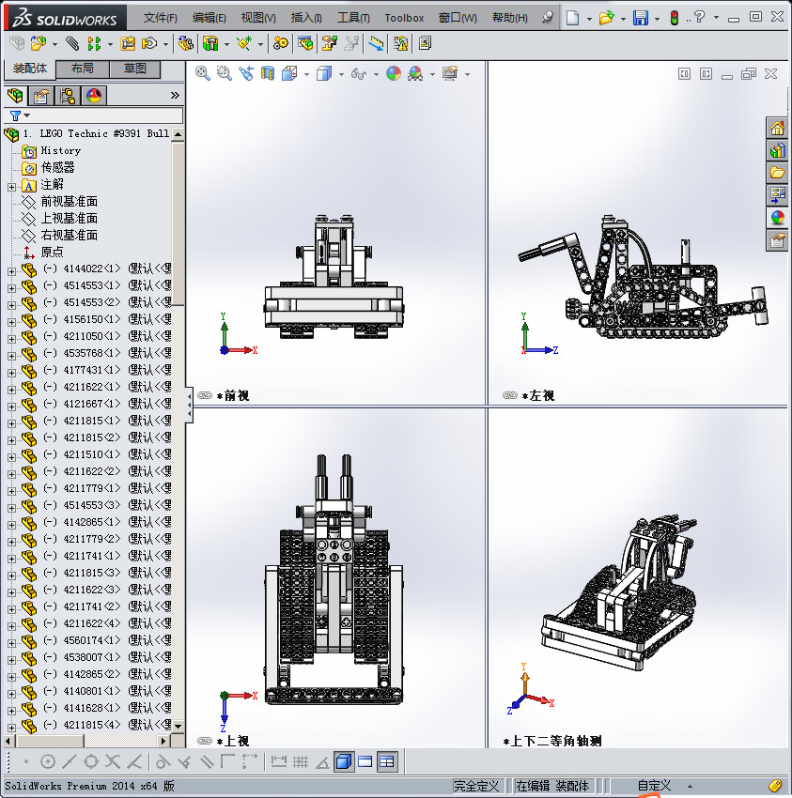Toggle the view link icon beside 前视
792x798 pixels.
click(205, 395)
